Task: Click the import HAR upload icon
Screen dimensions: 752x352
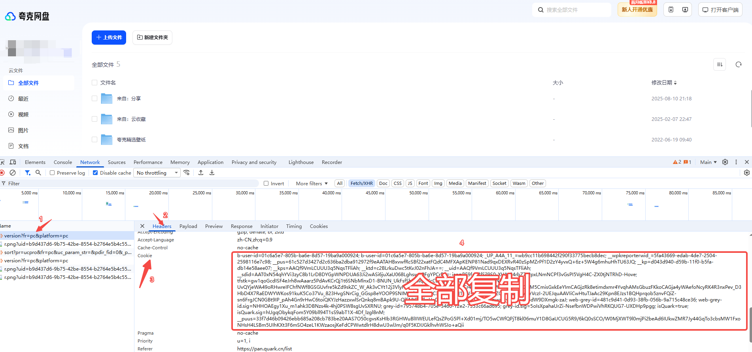Action: coord(201,173)
